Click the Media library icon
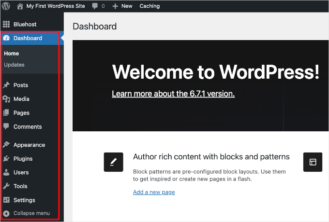This screenshot has height=222, width=329. [6, 99]
